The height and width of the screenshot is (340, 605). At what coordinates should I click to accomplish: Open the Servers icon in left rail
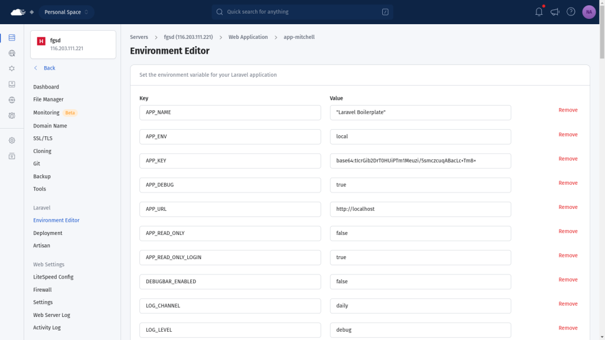(12, 38)
